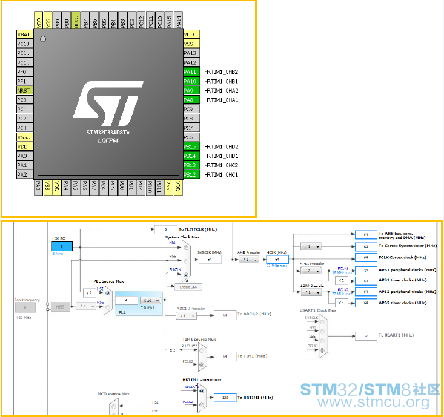Click pin PA15 on the top row

[170, 21]
